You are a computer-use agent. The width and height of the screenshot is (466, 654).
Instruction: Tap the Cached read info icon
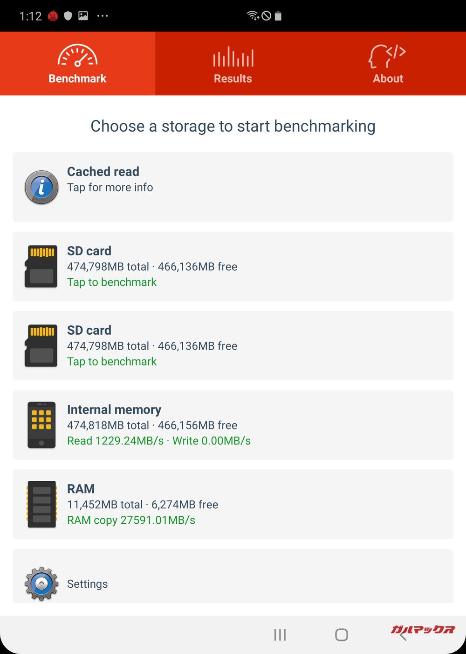[x=41, y=187]
